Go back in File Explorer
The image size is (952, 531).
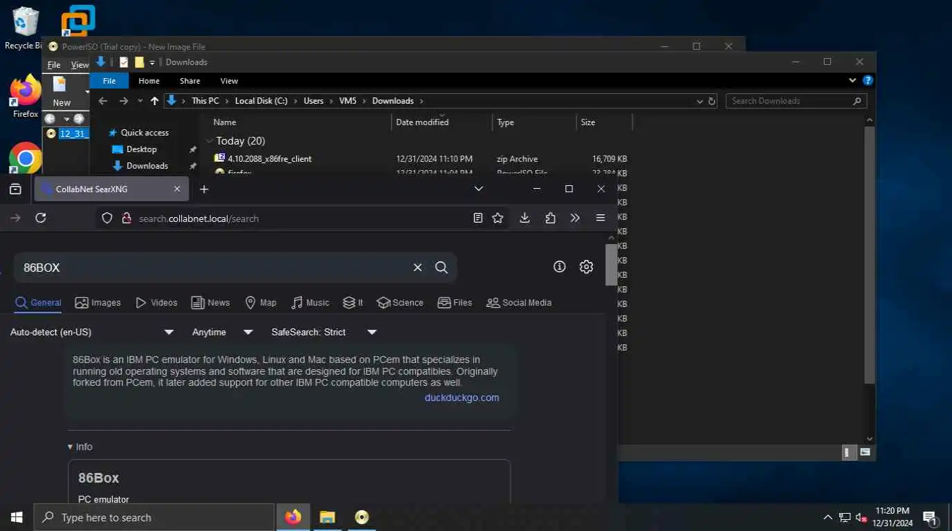click(x=103, y=101)
